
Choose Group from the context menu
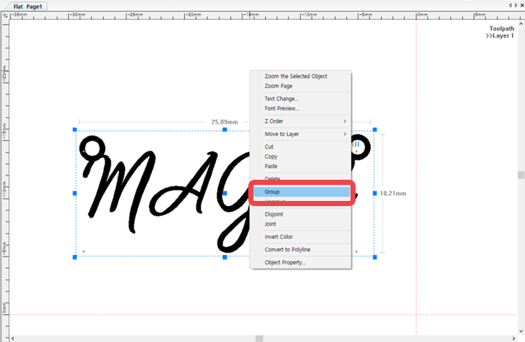tap(302, 191)
